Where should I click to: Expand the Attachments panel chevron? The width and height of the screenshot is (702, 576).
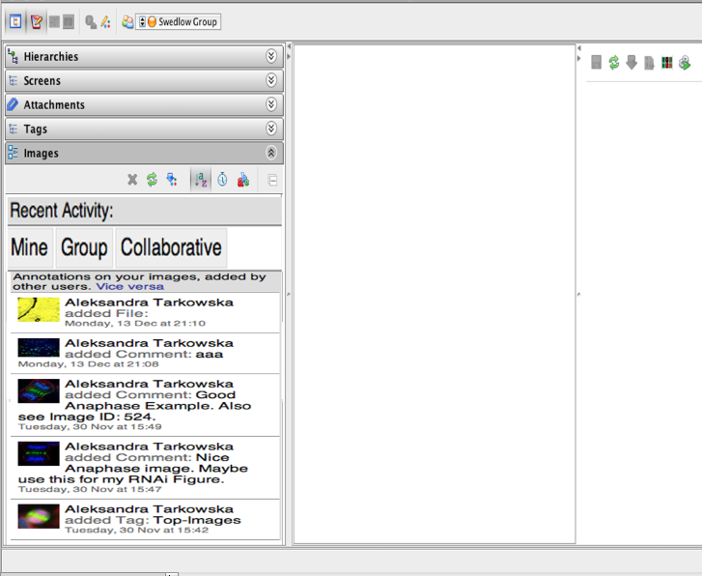pos(271,104)
